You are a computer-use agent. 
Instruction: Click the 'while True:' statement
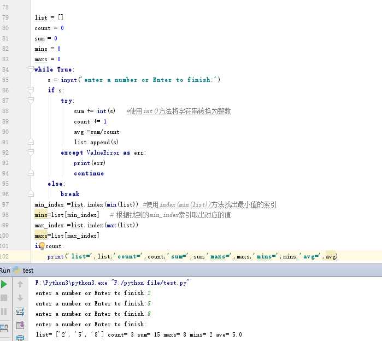[54, 69]
